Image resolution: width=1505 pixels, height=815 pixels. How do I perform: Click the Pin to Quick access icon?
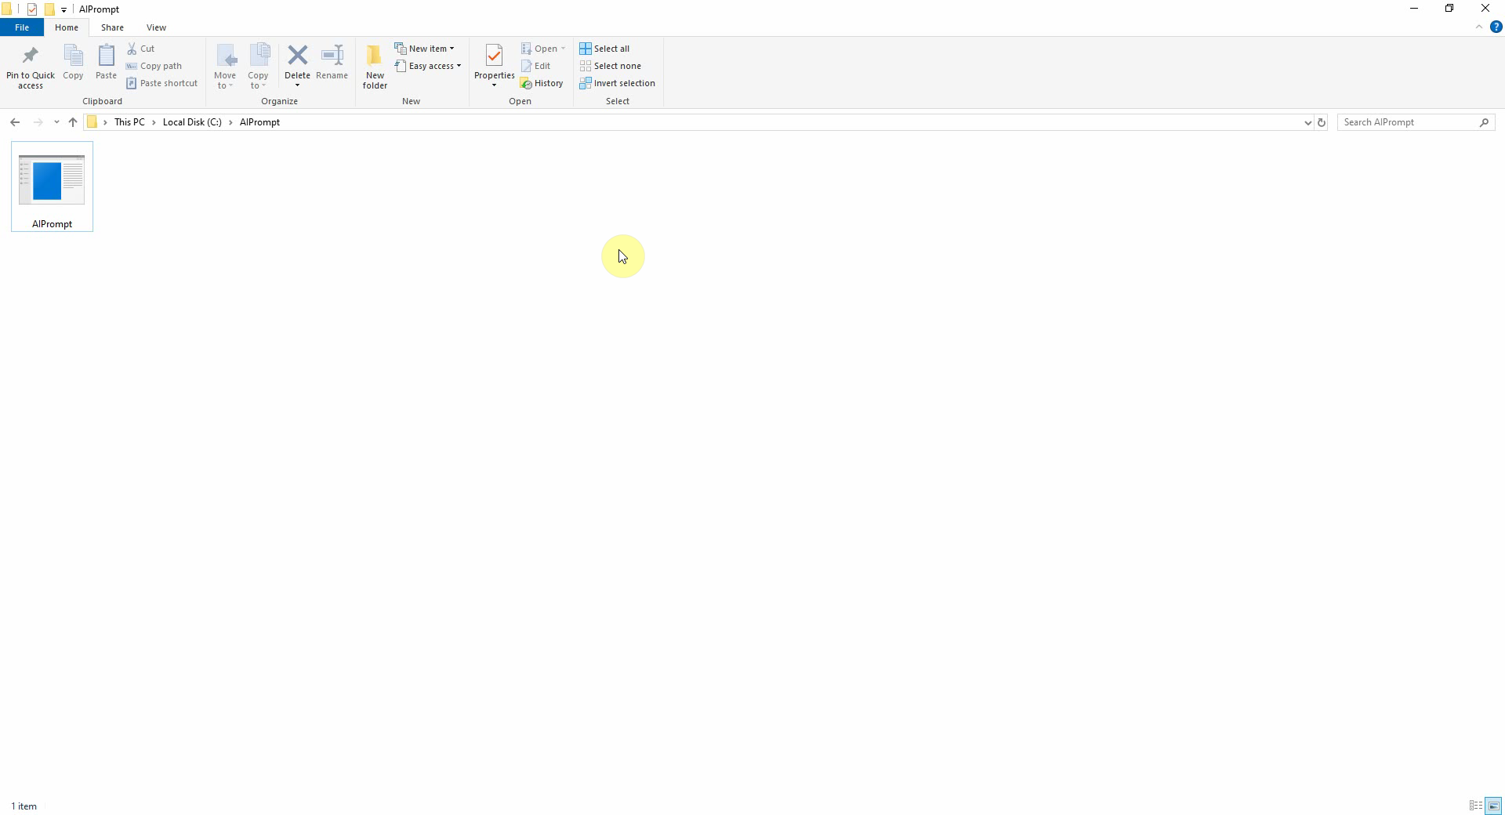(30, 56)
